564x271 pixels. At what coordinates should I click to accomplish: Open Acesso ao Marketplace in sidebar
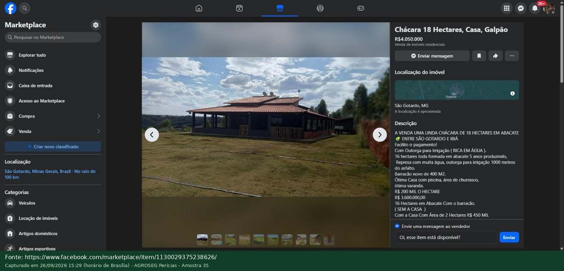(x=53, y=101)
